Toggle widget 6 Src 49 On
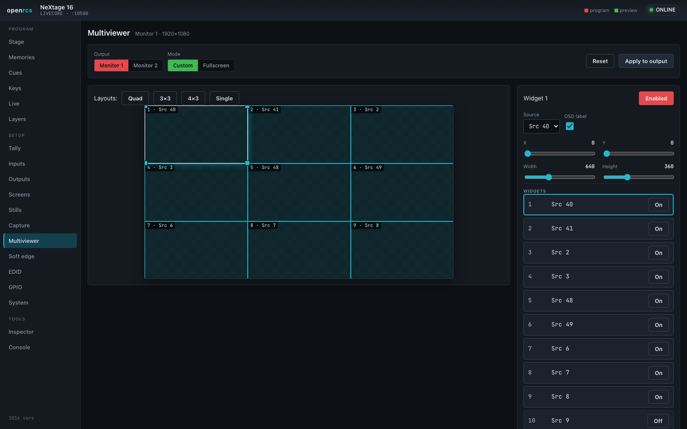Screen dimensions: 687x429 [659, 325]
